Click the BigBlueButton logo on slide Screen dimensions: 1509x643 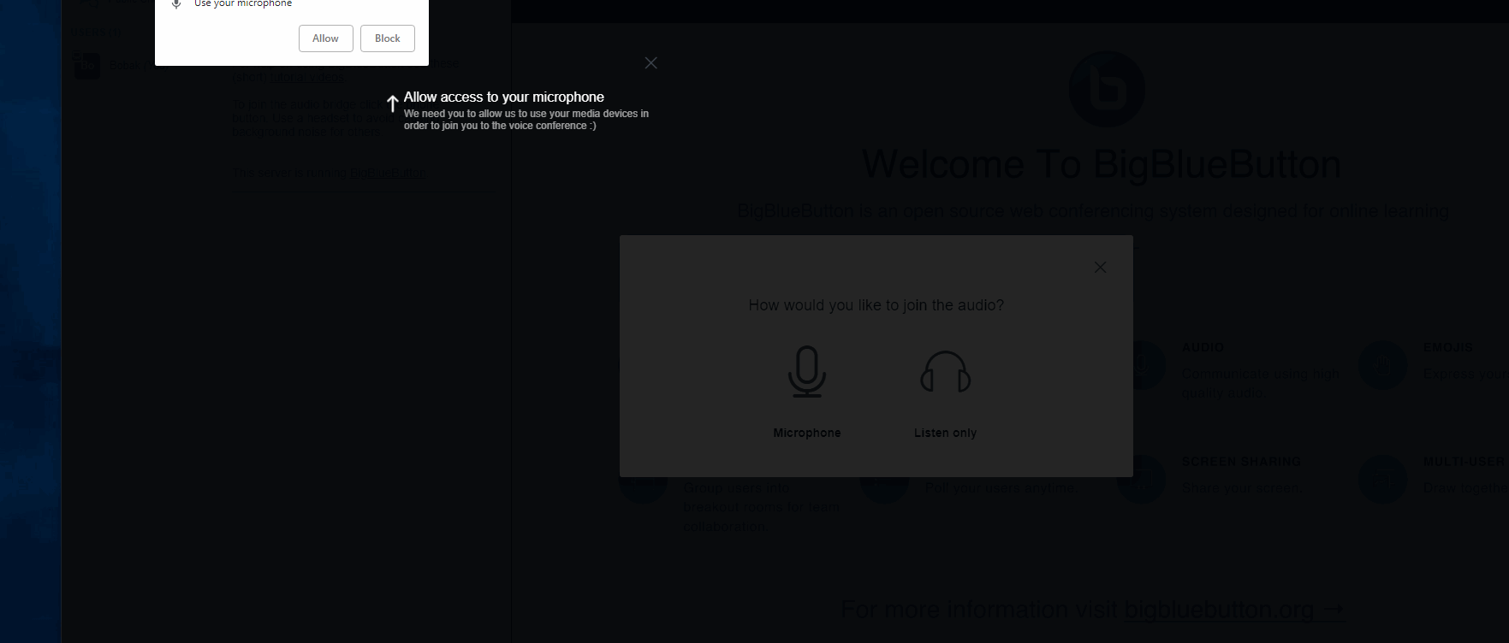[x=1107, y=89]
